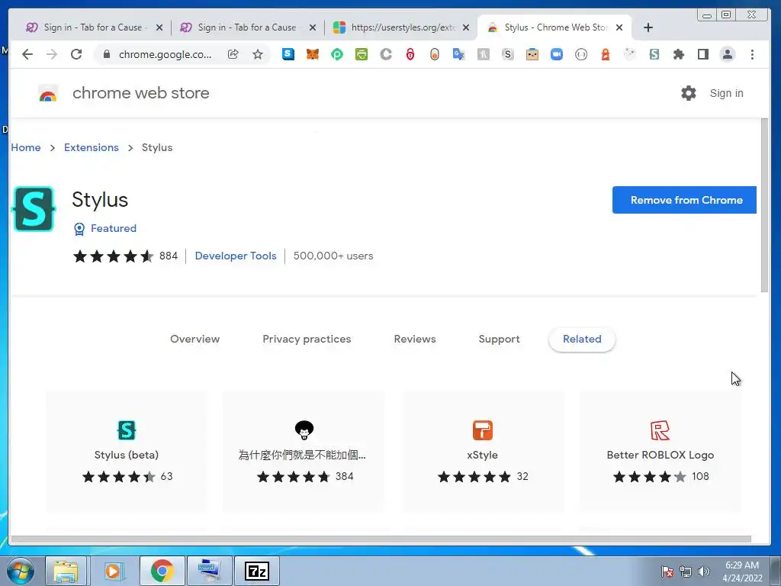
Task: Open the Support tab
Action: click(x=499, y=339)
